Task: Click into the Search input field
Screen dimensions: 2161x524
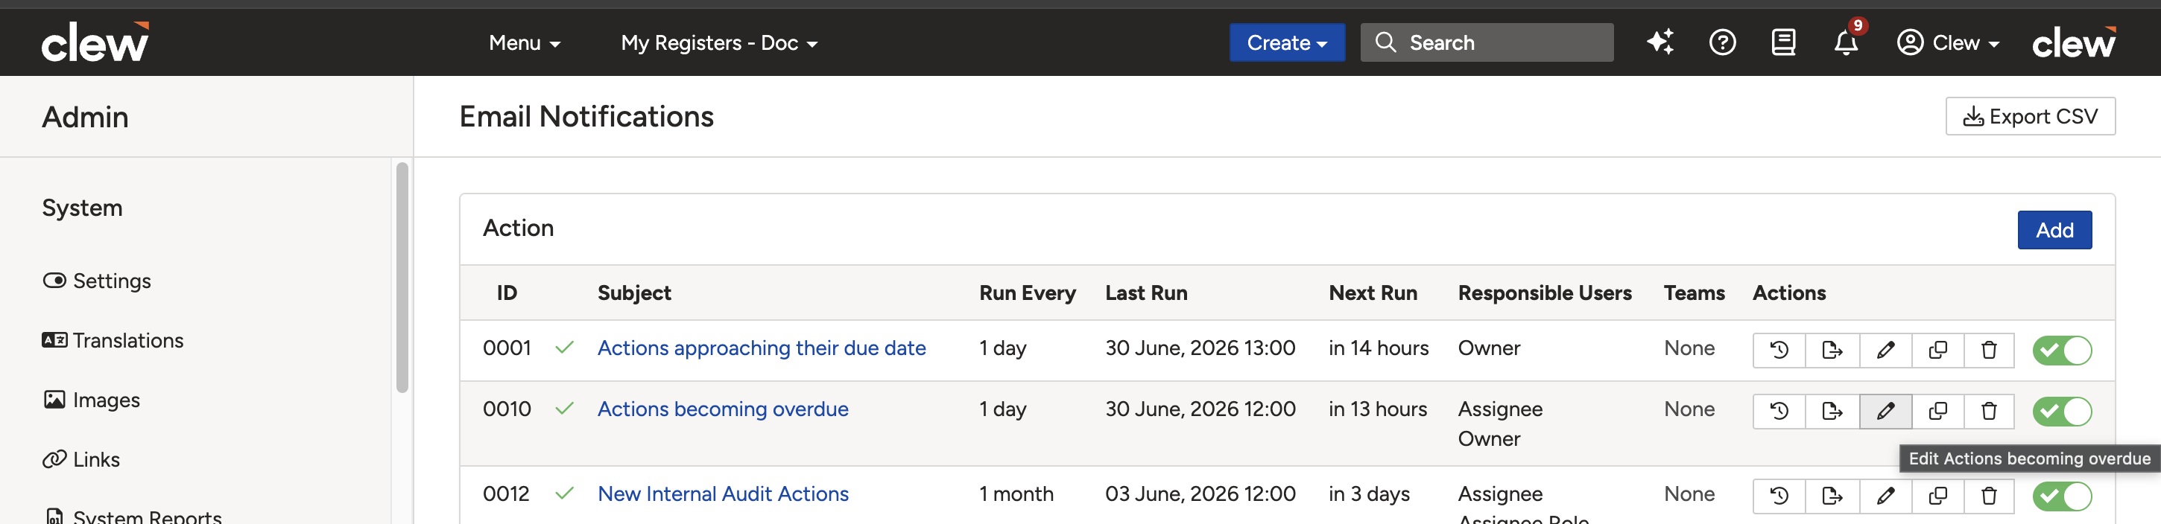Action: (x=1487, y=42)
